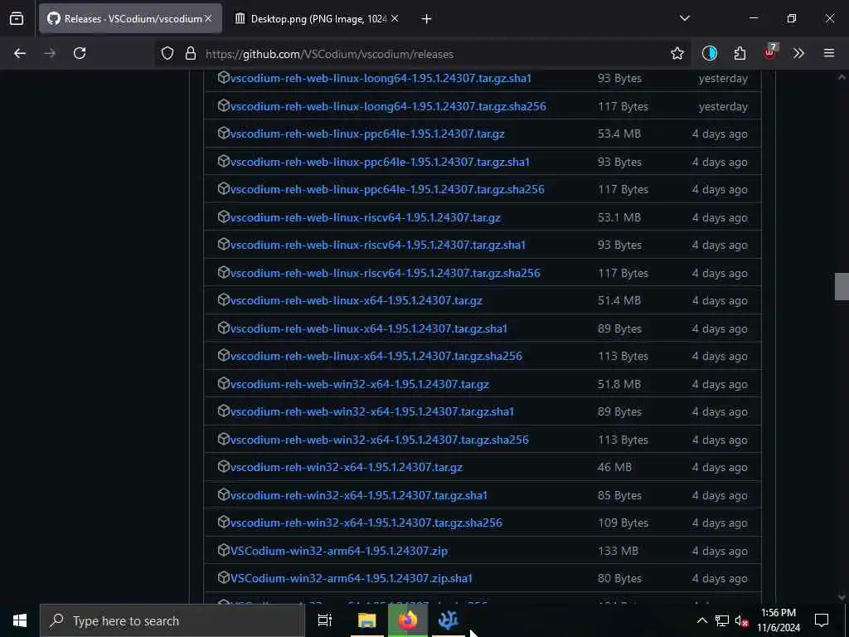Open uBlock Origin extension icon
The width and height of the screenshot is (849, 637).
coord(770,52)
